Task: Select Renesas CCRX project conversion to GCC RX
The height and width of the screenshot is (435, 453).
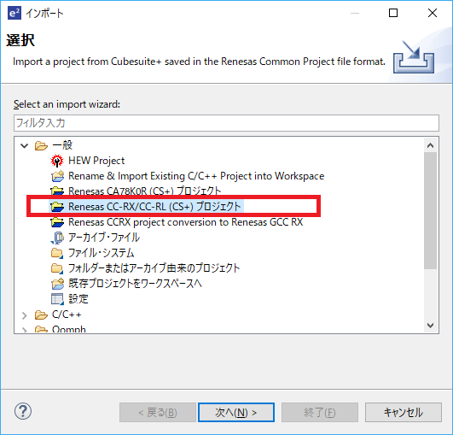Action: coord(185,222)
